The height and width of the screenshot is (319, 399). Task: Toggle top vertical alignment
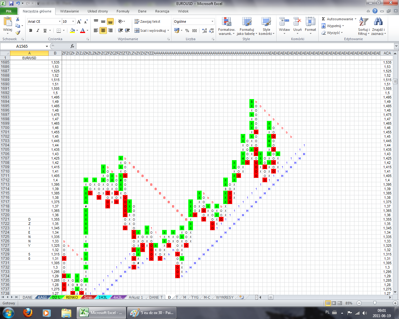pos(96,21)
